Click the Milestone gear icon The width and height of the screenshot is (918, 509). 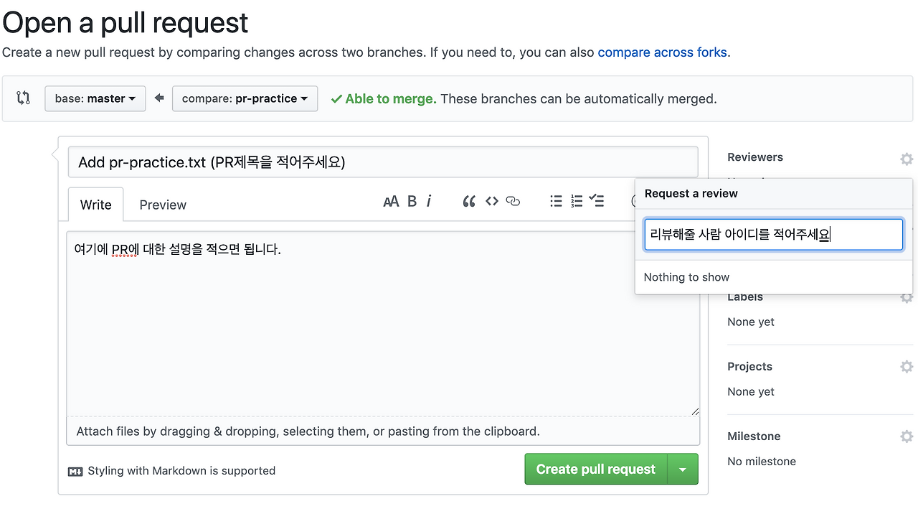point(907,436)
